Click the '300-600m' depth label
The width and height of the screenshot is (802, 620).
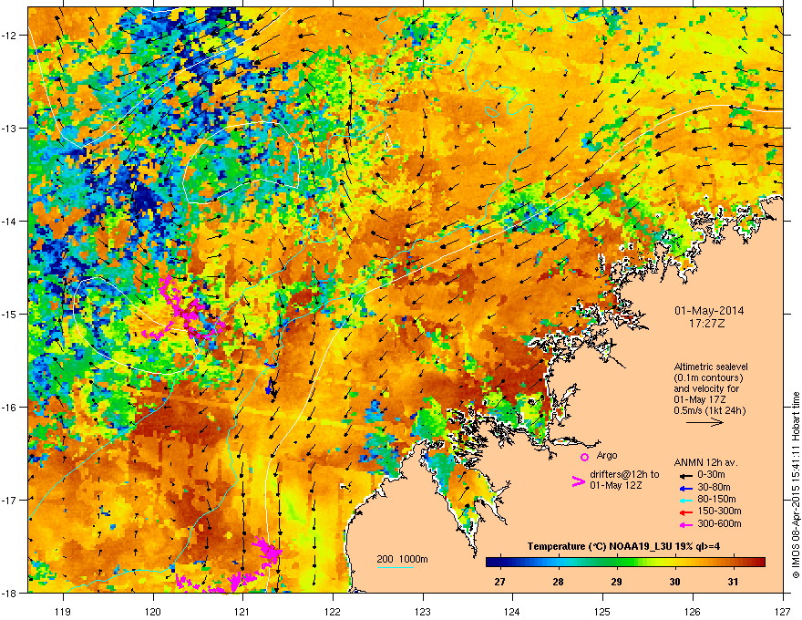tap(719, 523)
